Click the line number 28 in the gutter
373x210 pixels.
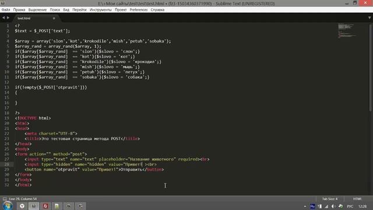pyautogui.click(x=6, y=164)
